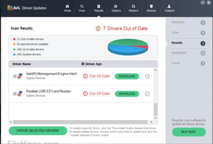Uncheck the Realtek USB 2.0 Card Reader checkbox
This screenshot has height=144, width=213.
pyautogui.click(x=15, y=94)
